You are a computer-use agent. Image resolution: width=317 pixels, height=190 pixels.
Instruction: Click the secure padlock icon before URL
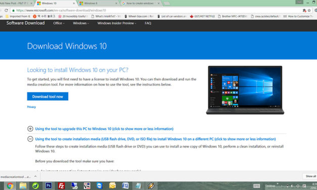13,10
